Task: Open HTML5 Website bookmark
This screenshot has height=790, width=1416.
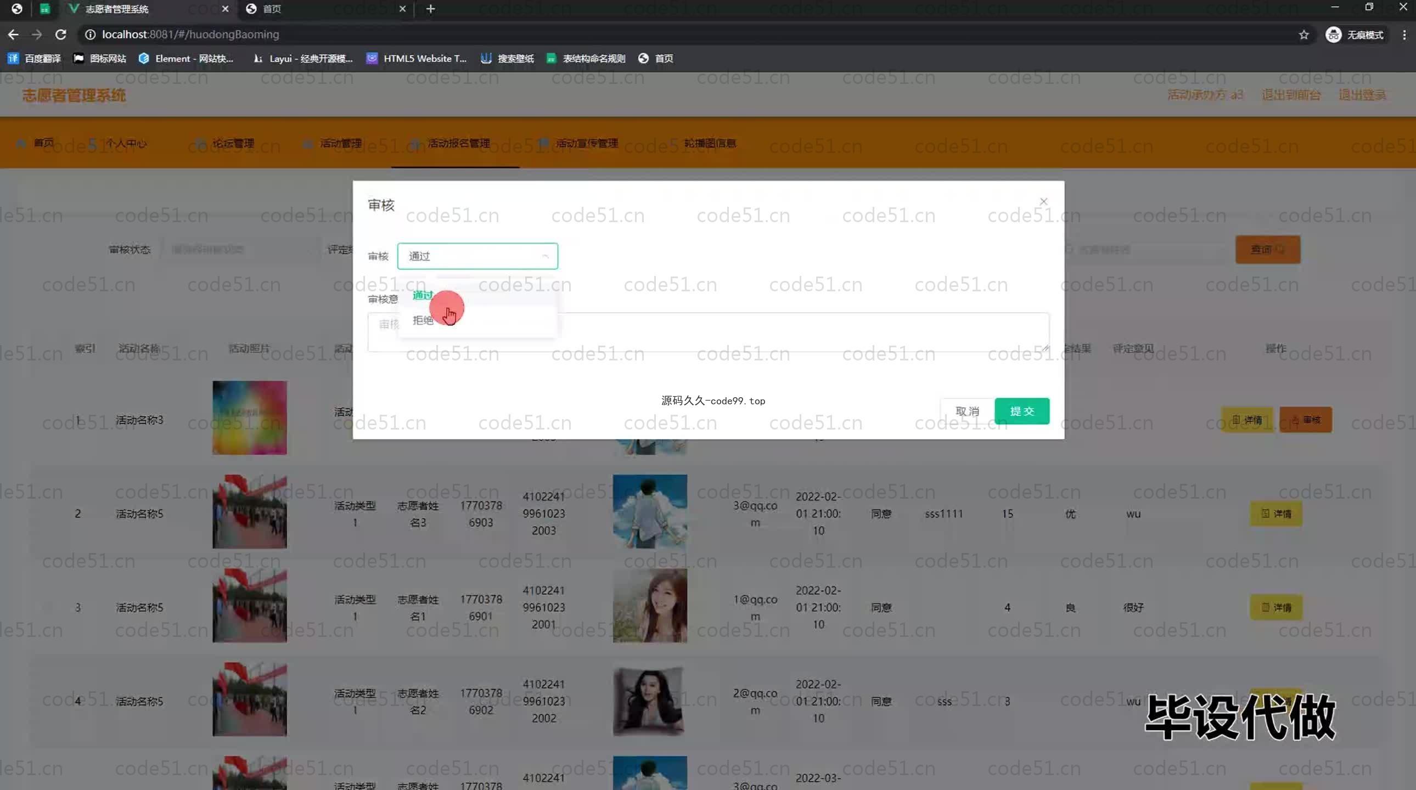Action: pyautogui.click(x=416, y=58)
